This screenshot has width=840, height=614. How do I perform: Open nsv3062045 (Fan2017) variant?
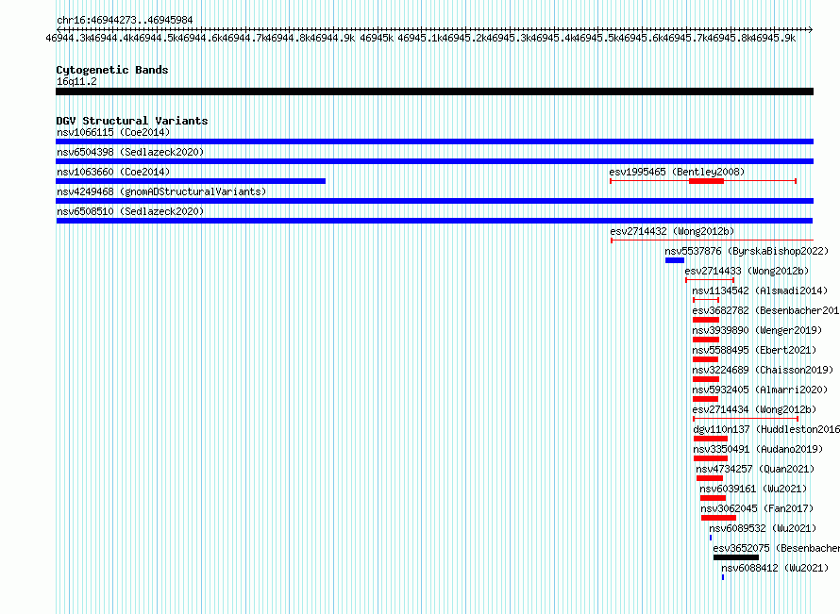coord(757,508)
